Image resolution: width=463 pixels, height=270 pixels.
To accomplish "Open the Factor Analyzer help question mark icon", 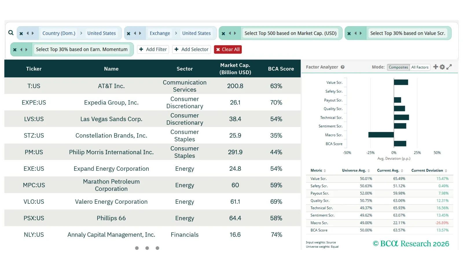I will click(x=343, y=67).
